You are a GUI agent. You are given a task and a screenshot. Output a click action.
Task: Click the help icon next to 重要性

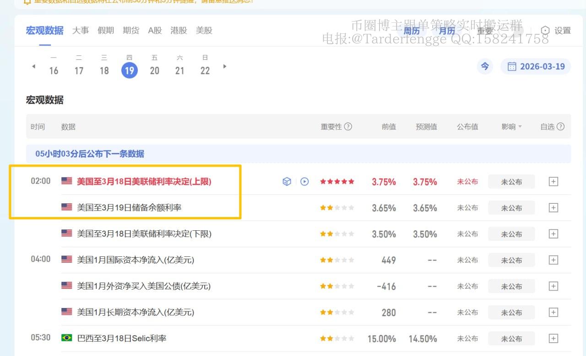click(x=348, y=127)
